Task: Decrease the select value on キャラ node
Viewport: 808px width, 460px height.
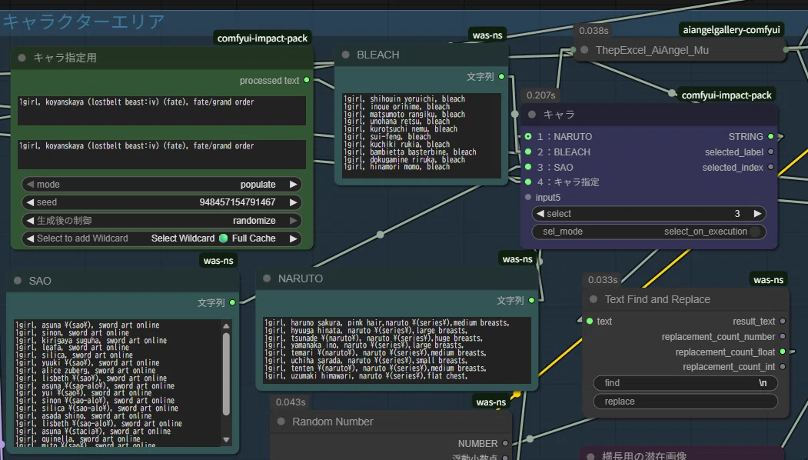Action: click(x=540, y=214)
